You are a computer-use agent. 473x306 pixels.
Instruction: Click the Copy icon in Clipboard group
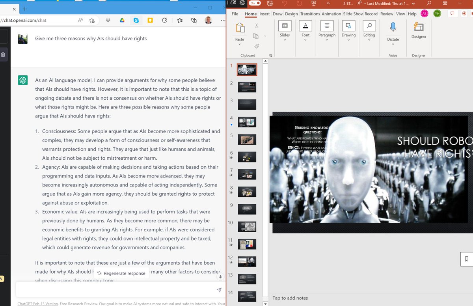click(x=256, y=36)
